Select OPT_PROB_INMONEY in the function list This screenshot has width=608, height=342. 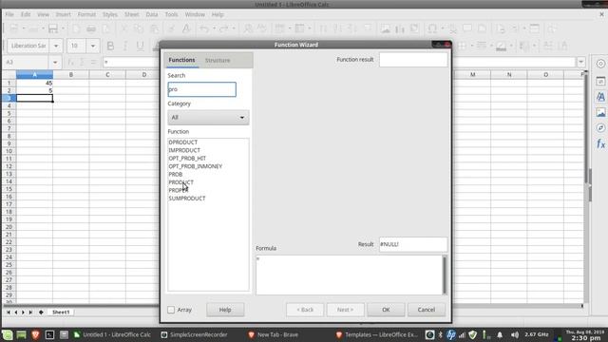pyautogui.click(x=196, y=166)
